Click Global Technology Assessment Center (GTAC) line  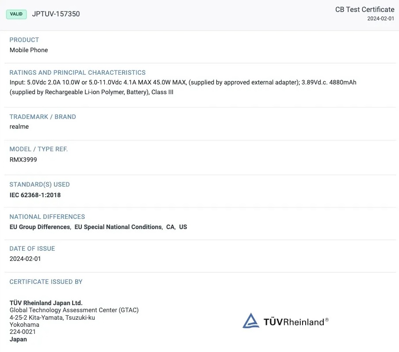pos(74,310)
